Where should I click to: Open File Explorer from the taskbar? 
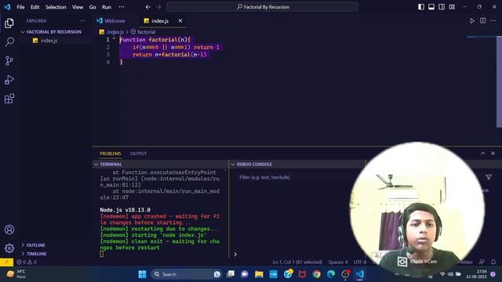[x=259, y=274]
